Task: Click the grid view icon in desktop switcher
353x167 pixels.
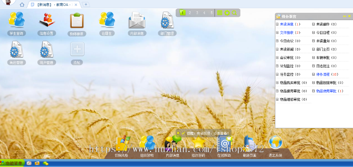Action: pyautogui.click(x=220, y=13)
